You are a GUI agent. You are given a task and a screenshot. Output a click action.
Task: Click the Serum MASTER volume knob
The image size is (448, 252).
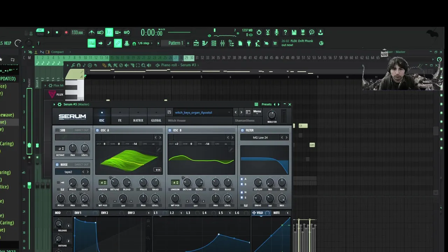[x=272, y=115]
